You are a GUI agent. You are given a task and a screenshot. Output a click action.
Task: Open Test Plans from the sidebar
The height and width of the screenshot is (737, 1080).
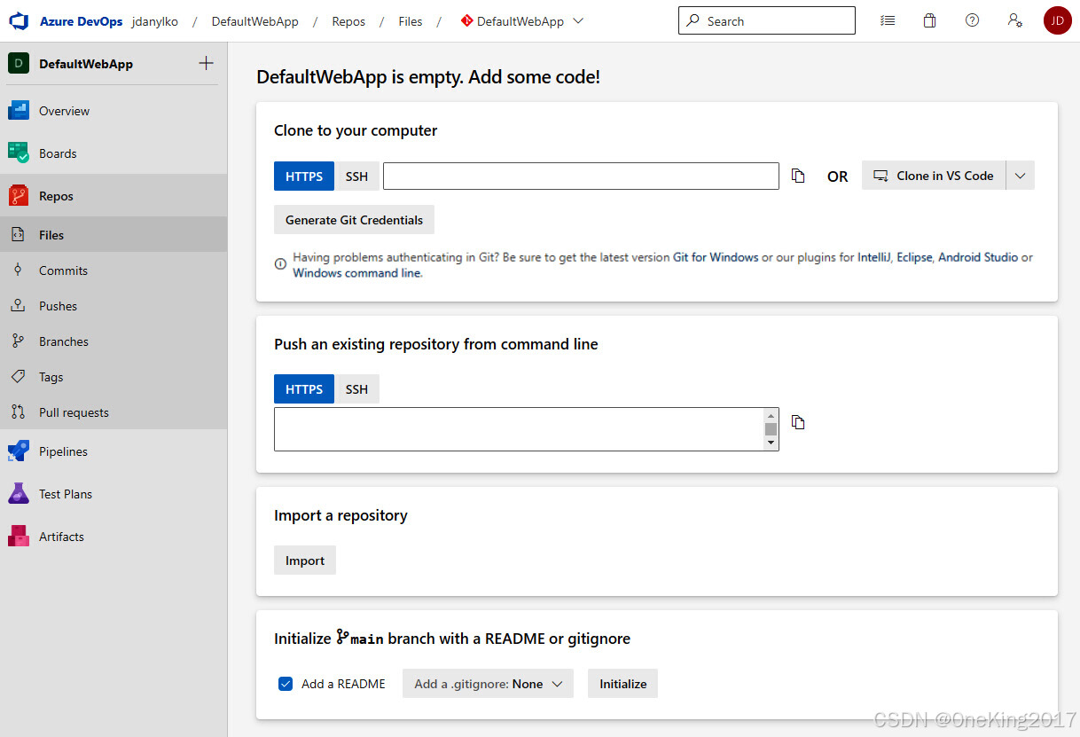point(113,494)
